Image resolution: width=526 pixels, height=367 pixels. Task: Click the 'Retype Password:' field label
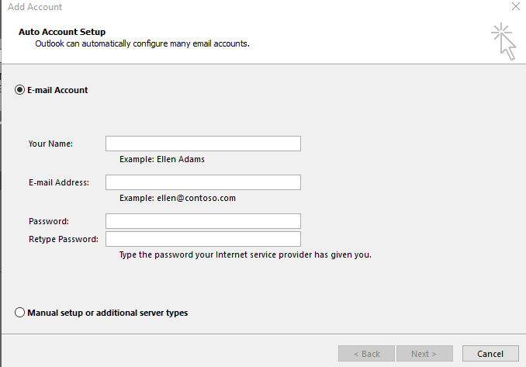click(x=64, y=239)
